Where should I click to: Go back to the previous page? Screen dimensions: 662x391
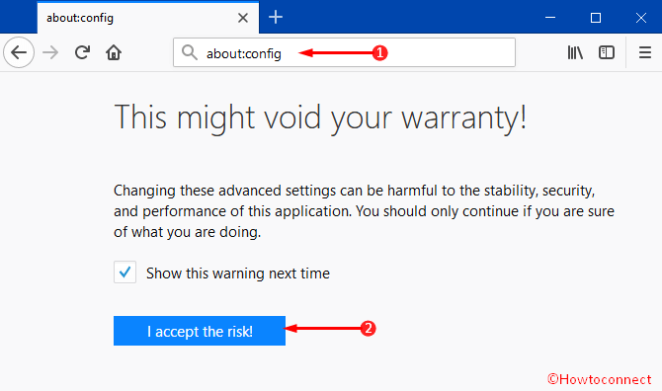pos(19,52)
